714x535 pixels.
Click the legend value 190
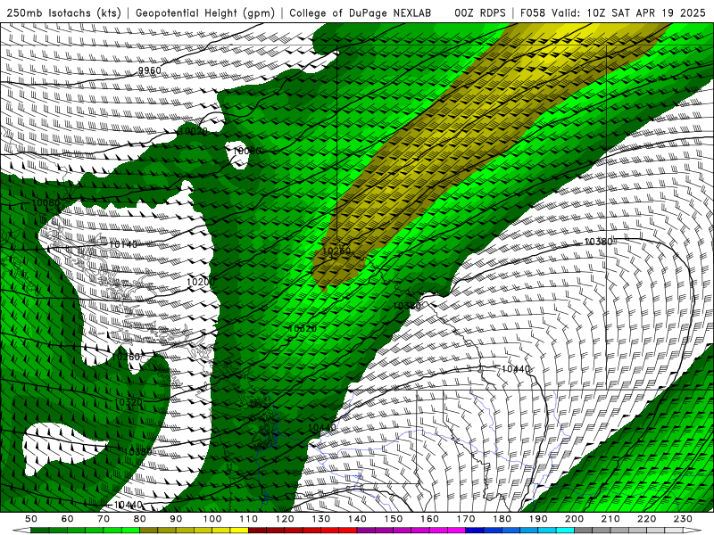[538, 519]
